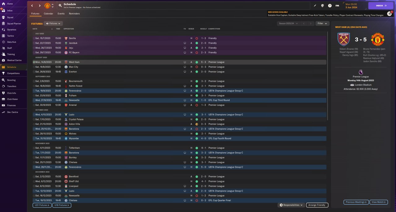Select the Man City fixture row

pyautogui.click(x=179, y=67)
